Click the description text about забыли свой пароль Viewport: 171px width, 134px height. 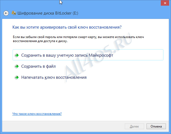78,39
